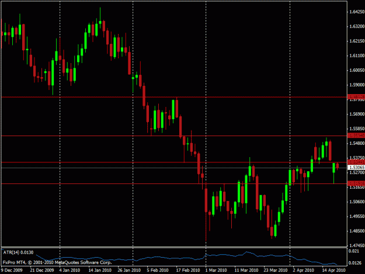This screenshot has width=365, height=274.
Task: Select the red level tag below 1.55850
Action: tap(356, 136)
